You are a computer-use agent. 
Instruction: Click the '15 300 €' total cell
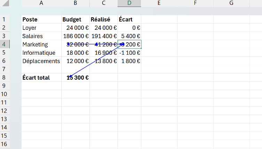pyautogui.click(x=76, y=78)
